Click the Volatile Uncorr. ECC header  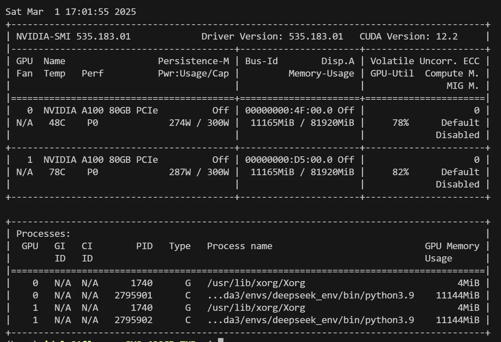tap(425, 61)
